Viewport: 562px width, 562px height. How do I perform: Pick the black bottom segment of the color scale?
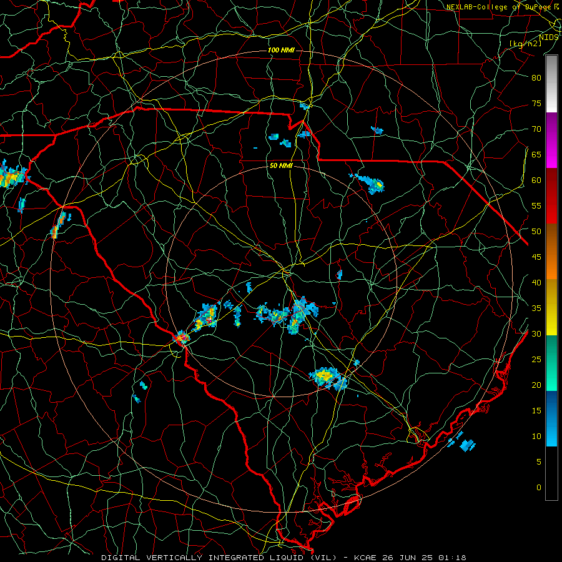551,473
